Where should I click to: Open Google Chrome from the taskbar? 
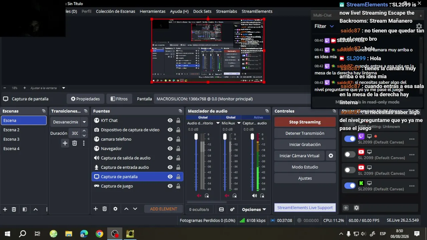pyautogui.click(x=99, y=234)
